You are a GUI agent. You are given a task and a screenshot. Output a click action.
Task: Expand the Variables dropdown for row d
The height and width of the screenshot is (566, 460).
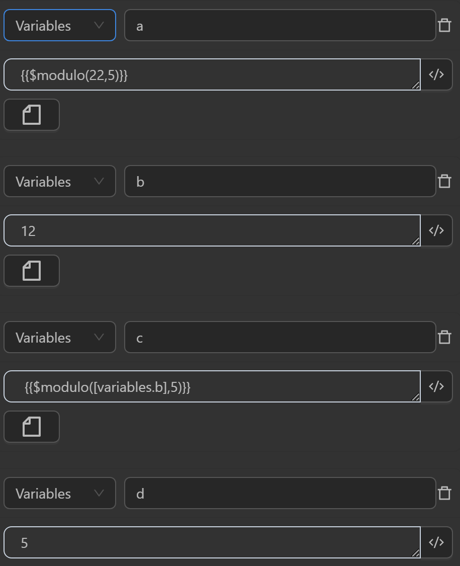pos(60,493)
